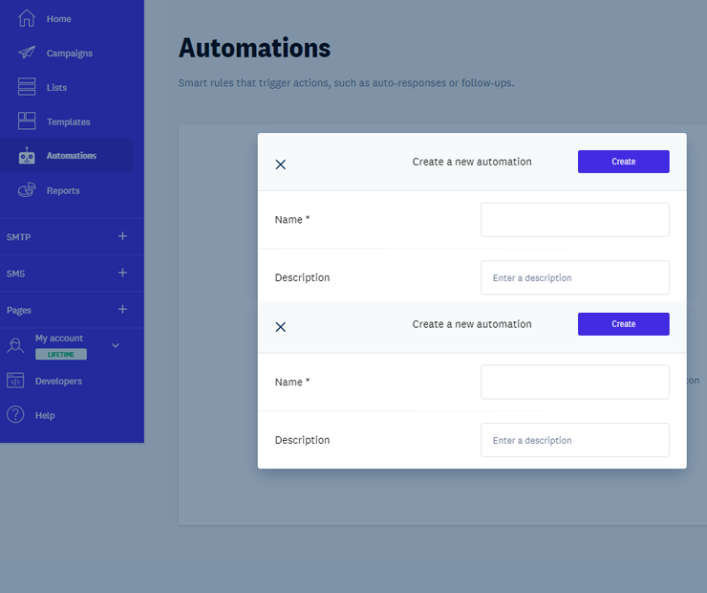
Task: Open the Templates layout icon
Action: tap(27, 121)
